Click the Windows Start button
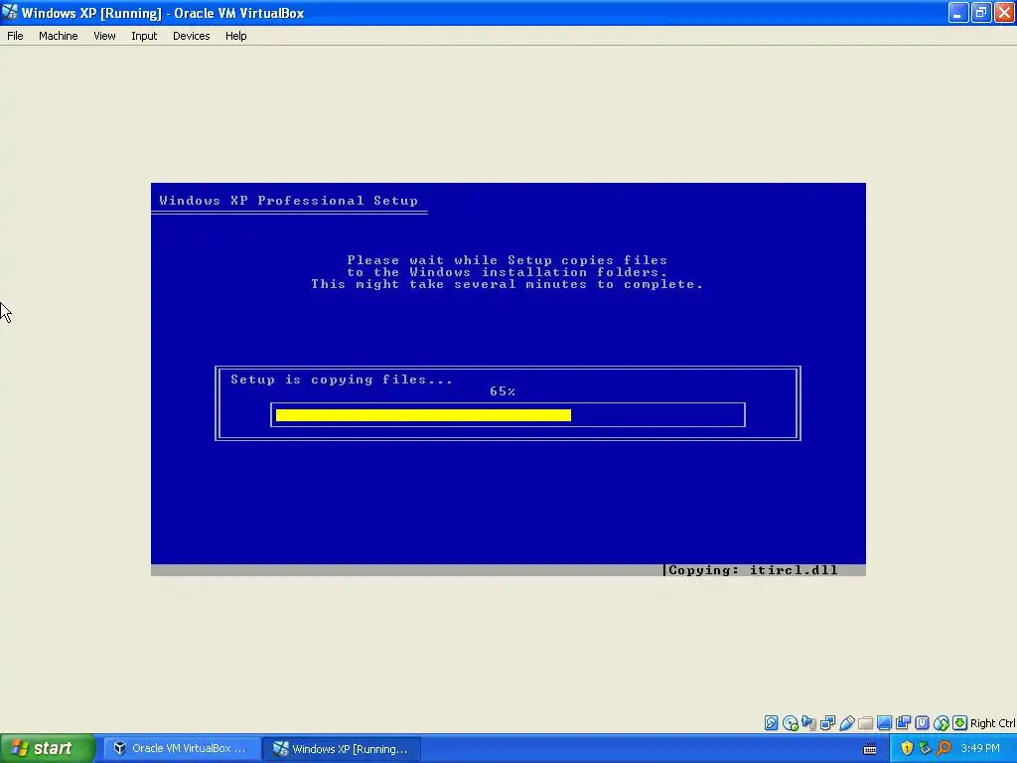 click(x=48, y=749)
